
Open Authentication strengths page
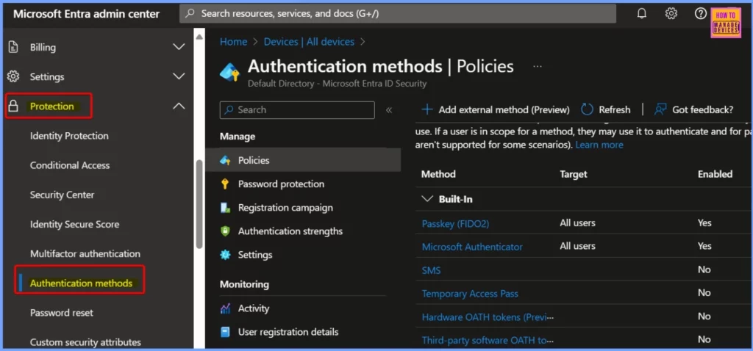(x=290, y=231)
